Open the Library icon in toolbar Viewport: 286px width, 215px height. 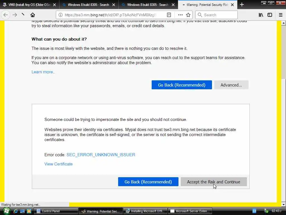(261, 15)
